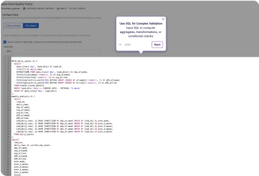Select the SQL Based tab
The height and width of the screenshot is (176, 259).
coord(31,26)
